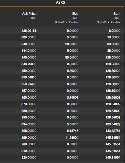
Task: Select the 133.54009 sum value
Action: click(x=113, y=124)
